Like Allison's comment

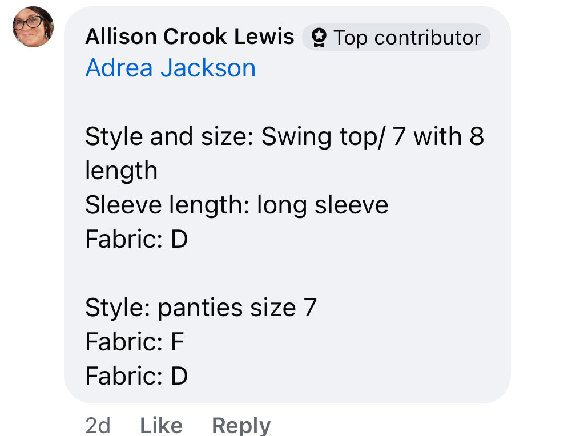(x=162, y=425)
